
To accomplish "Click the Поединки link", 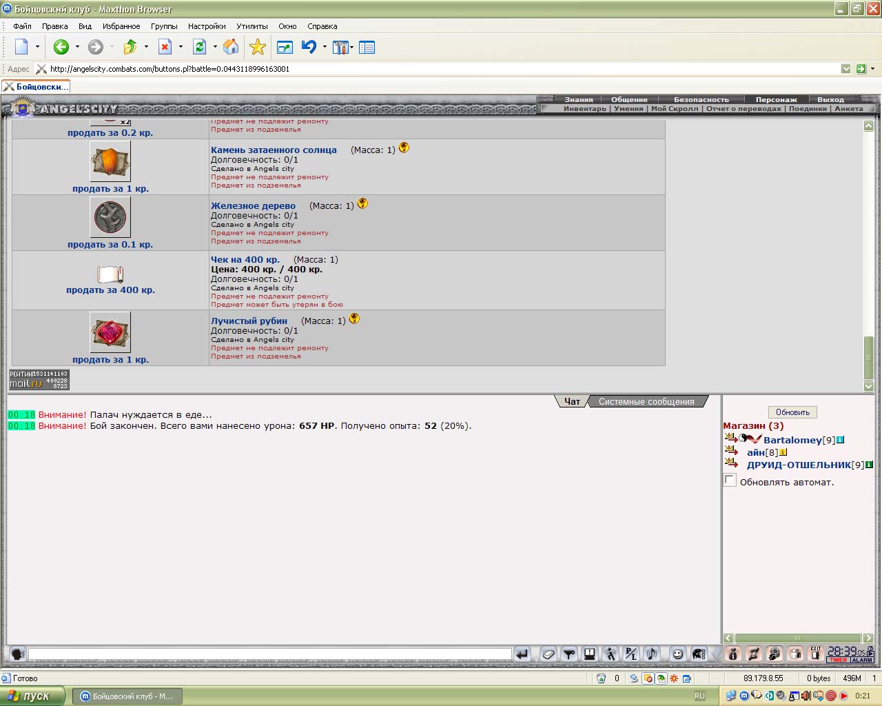I will tap(808, 109).
